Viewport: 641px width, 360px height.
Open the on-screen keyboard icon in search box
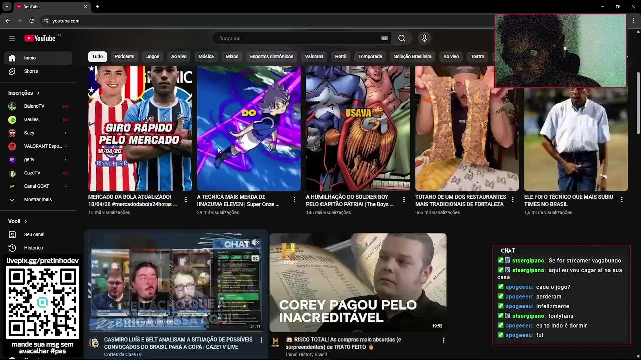[x=384, y=38]
